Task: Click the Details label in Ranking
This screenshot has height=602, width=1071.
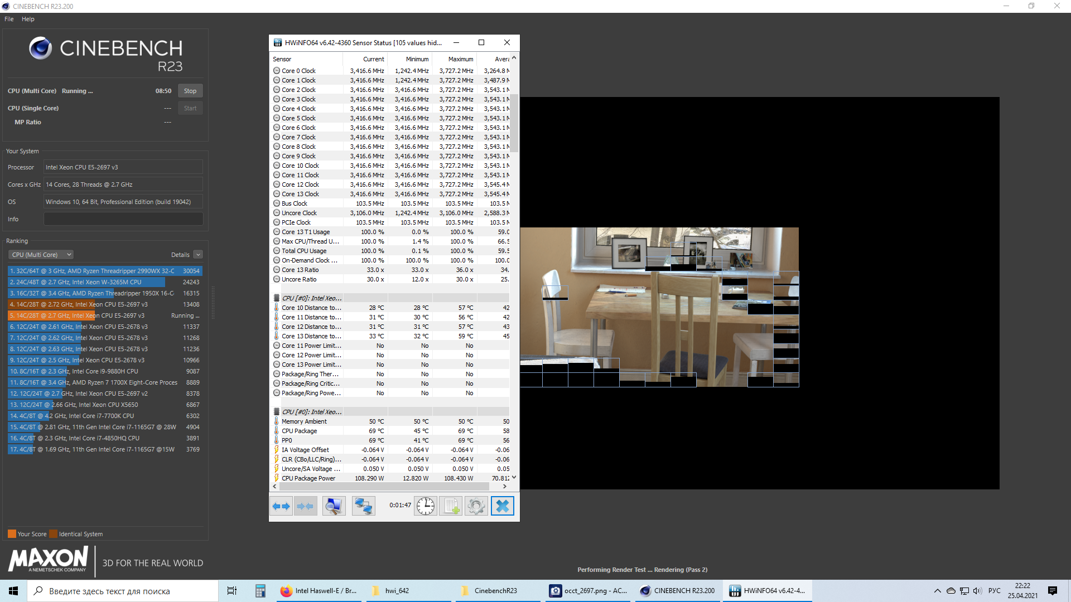Action: (x=180, y=255)
